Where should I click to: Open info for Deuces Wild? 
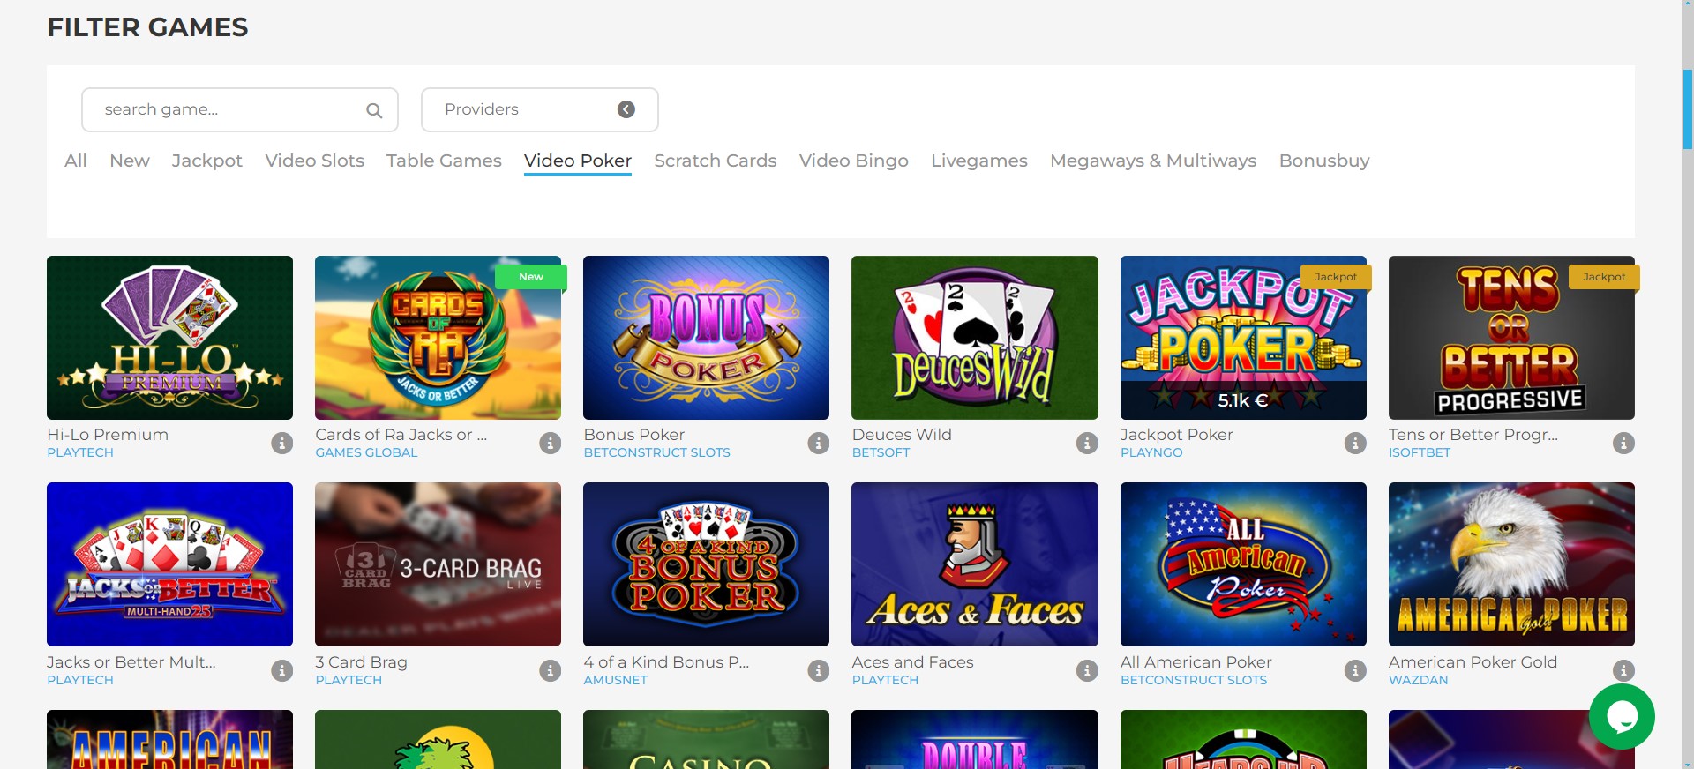tap(1087, 443)
